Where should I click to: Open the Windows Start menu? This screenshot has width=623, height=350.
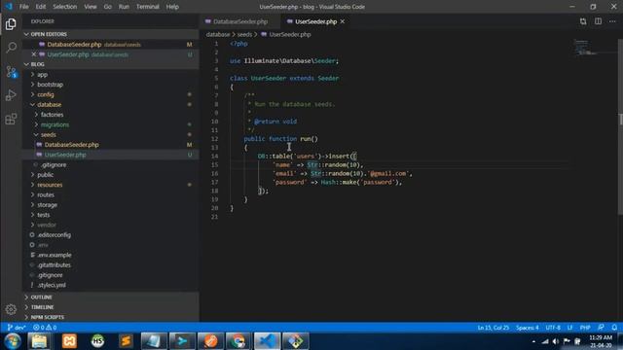click(x=13, y=341)
